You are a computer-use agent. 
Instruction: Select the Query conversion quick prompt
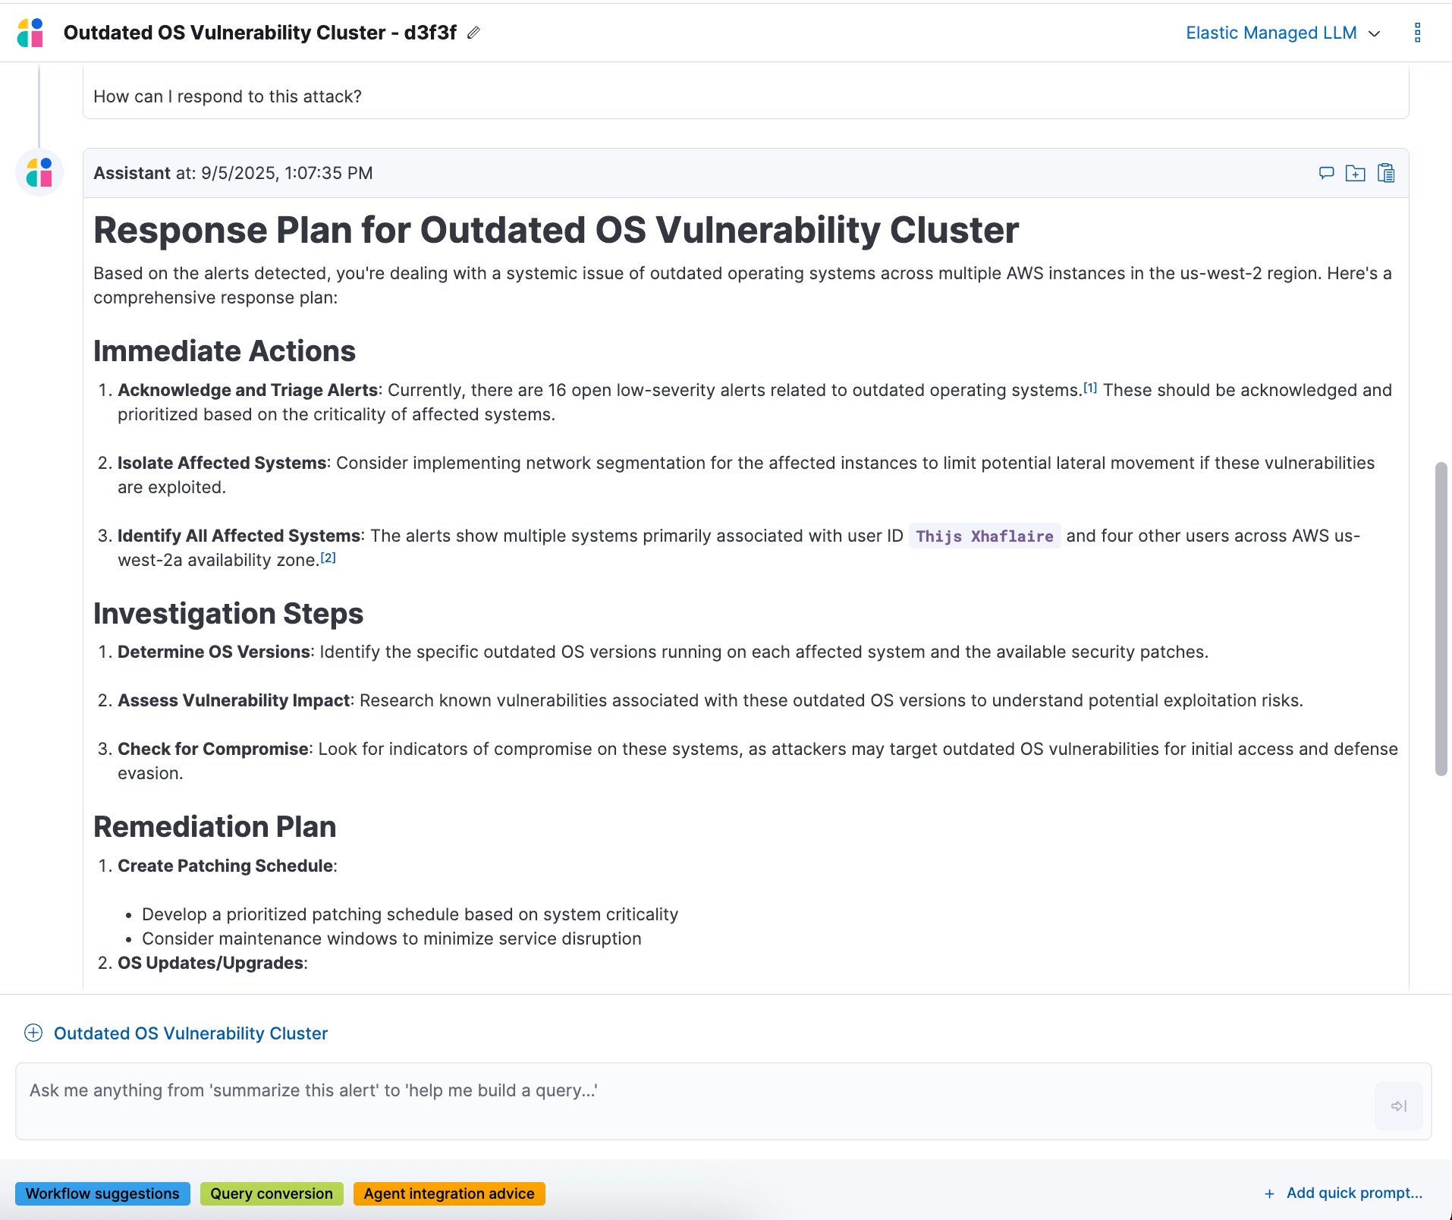(x=271, y=1193)
